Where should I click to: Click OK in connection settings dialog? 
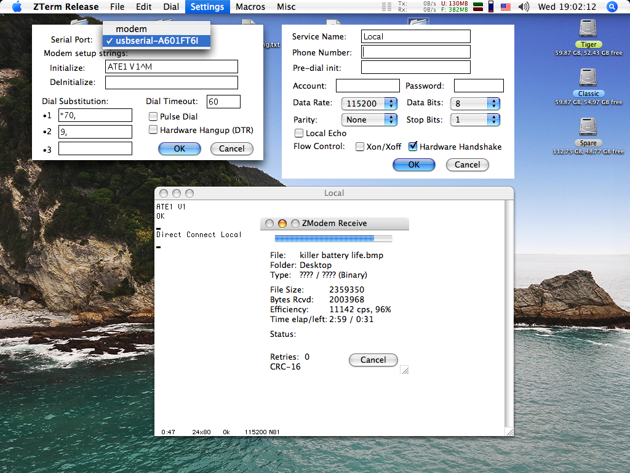tap(414, 164)
